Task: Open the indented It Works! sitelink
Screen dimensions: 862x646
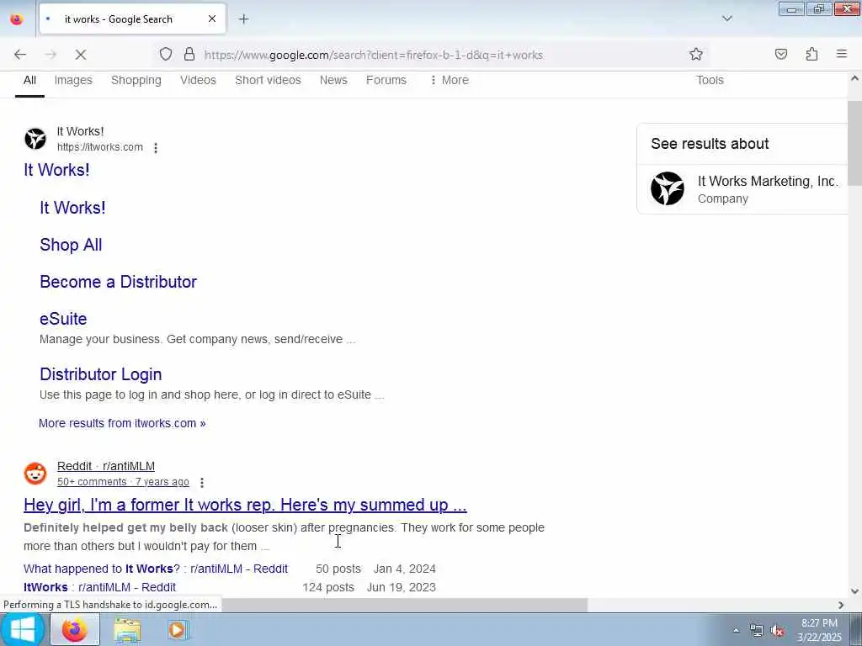Action: 72,208
